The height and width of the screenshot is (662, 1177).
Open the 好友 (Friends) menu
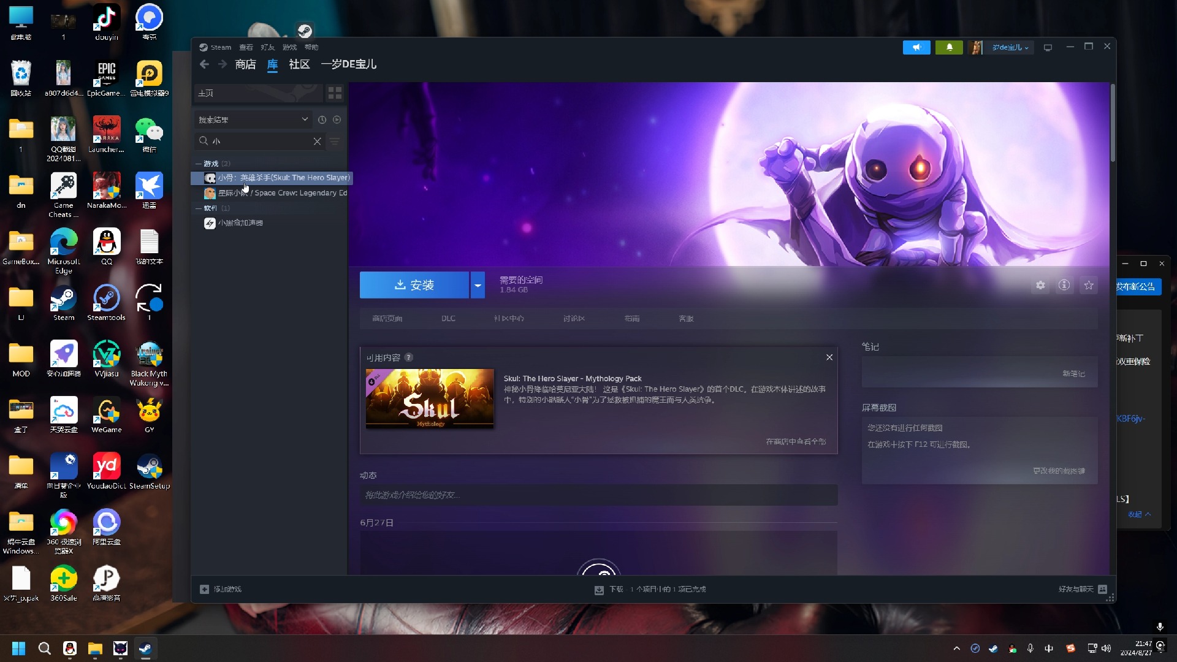[x=267, y=47]
